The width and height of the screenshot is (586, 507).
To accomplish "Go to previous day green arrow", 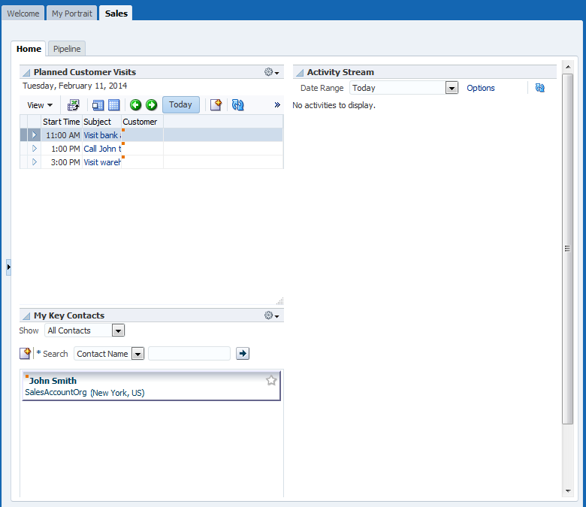I will pos(136,105).
